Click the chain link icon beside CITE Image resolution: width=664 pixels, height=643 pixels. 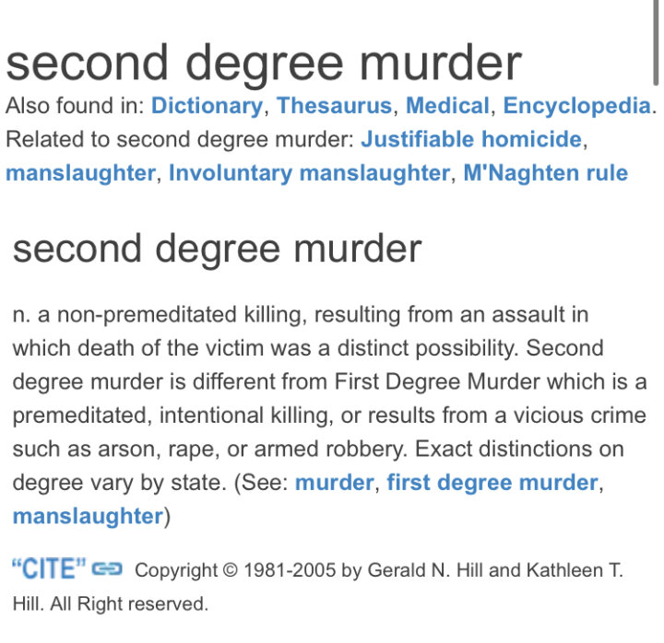[107, 569]
